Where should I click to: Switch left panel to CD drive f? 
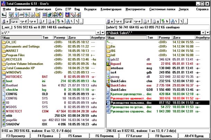[x=42, y=21]
